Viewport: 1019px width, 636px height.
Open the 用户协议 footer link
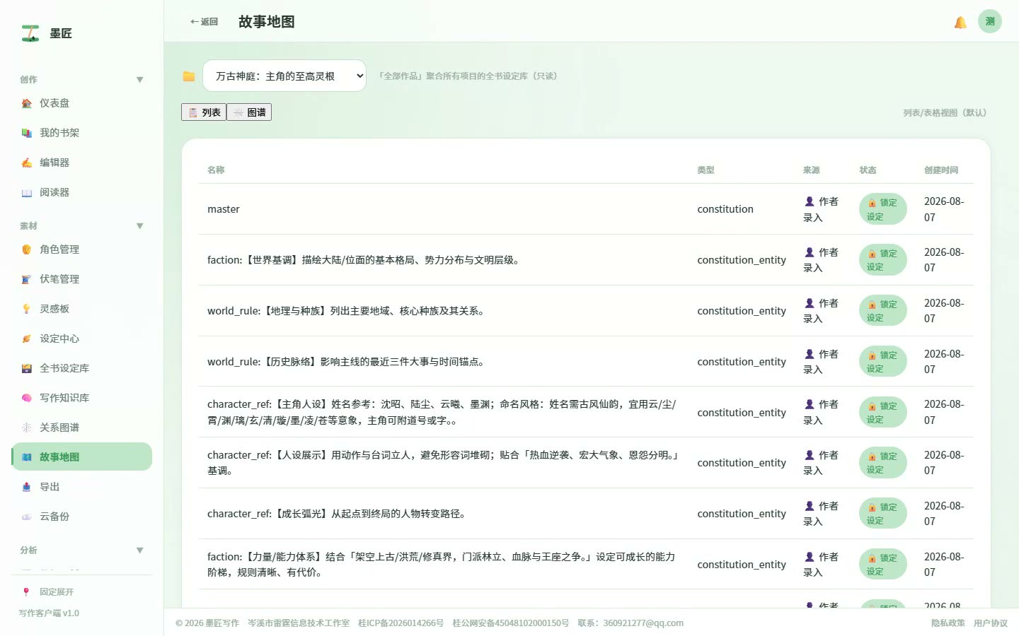point(991,623)
